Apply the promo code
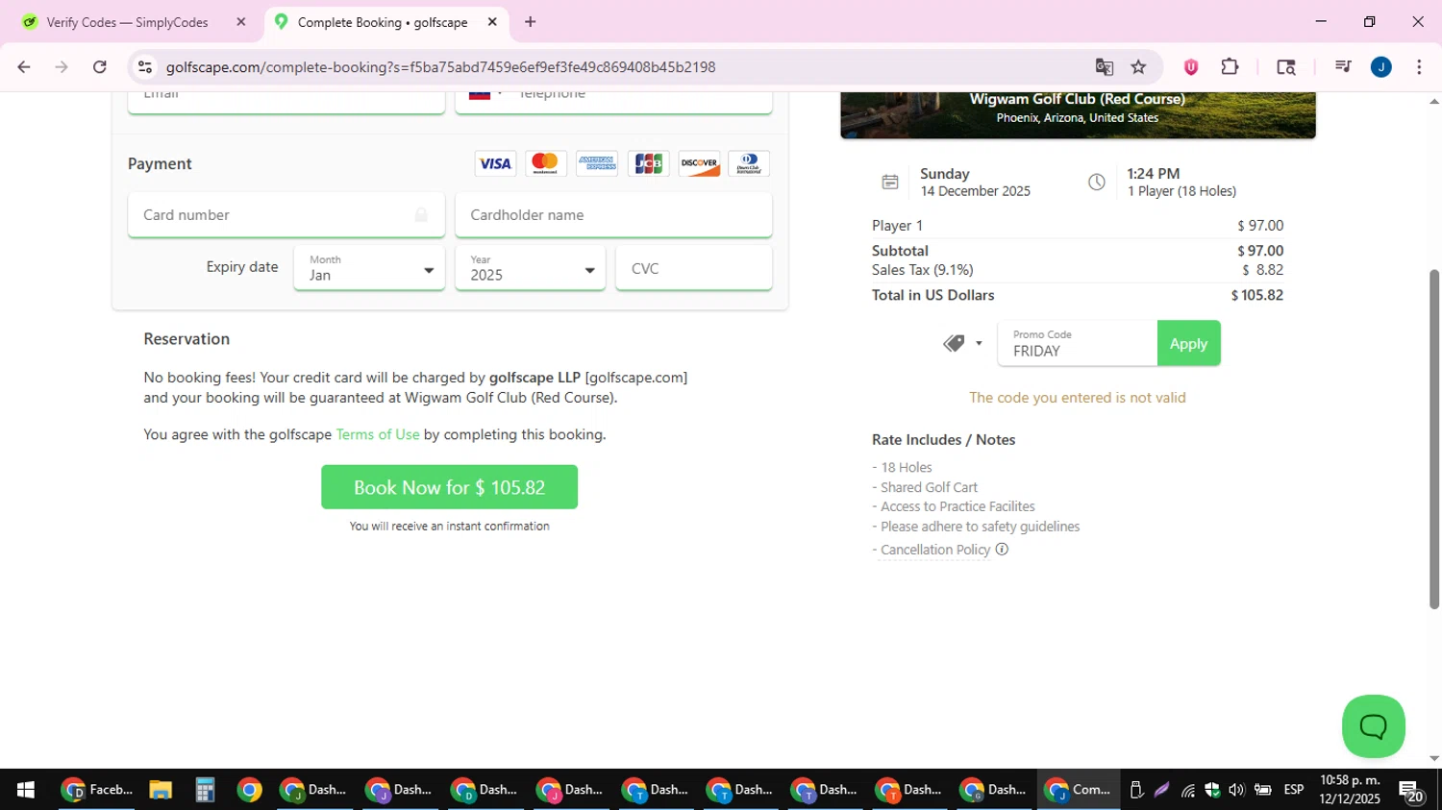Viewport: 1442px width, 810px height. [1188, 343]
